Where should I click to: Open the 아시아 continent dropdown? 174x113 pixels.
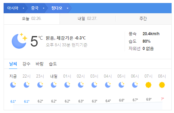pos(16,8)
